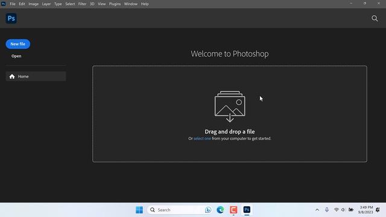Viewport: 386px width, 217px height.
Task: Open the 3D menu
Action: pos(92,4)
